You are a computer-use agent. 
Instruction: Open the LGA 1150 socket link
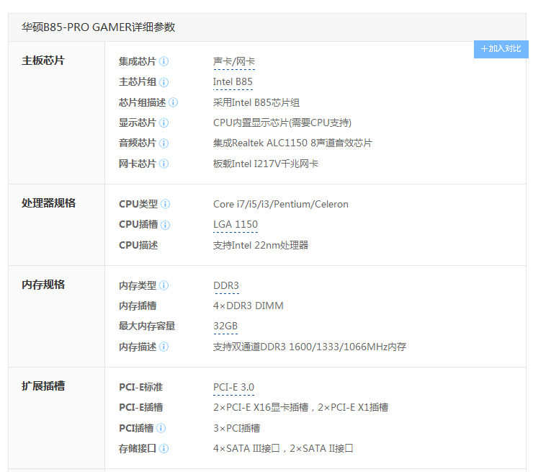coord(236,224)
